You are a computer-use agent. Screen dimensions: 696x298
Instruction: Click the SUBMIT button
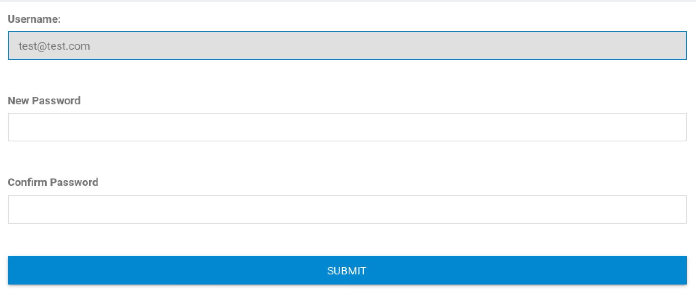coord(347,270)
